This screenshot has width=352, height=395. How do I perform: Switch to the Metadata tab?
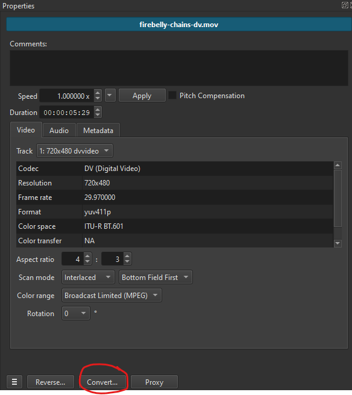coord(98,130)
